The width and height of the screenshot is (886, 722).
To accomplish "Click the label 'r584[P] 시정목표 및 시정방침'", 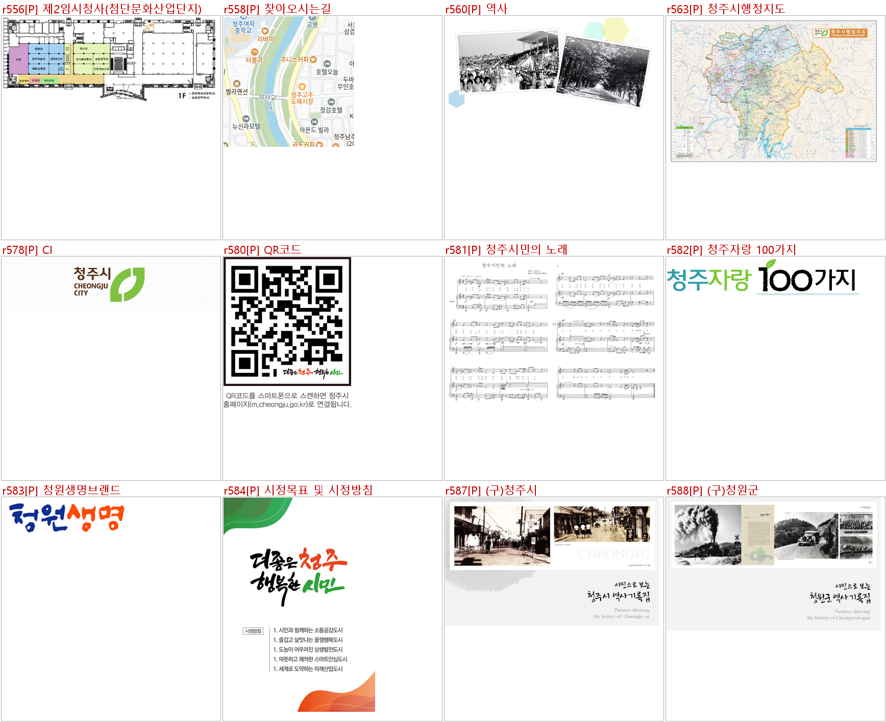I will tap(298, 491).
